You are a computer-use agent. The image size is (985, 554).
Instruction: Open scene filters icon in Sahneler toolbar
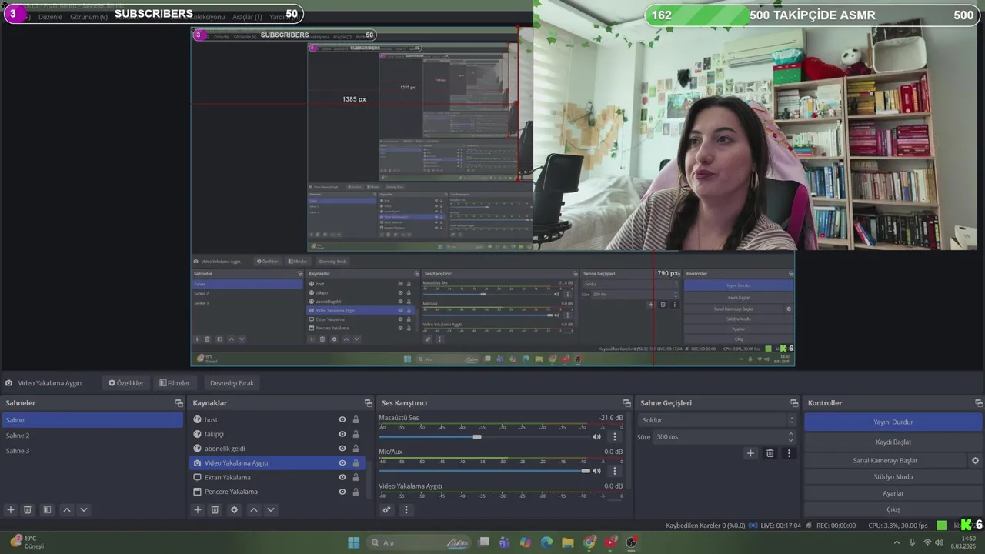click(x=47, y=509)
